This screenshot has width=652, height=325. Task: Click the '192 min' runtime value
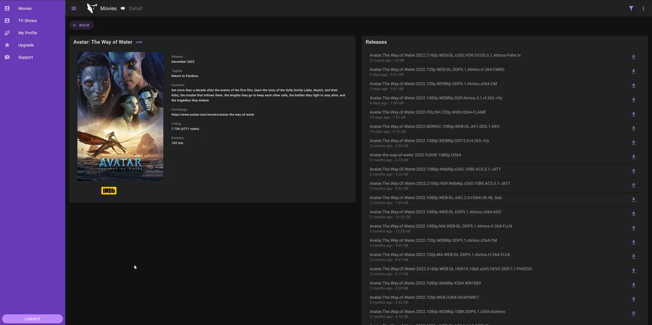point(177,143)
